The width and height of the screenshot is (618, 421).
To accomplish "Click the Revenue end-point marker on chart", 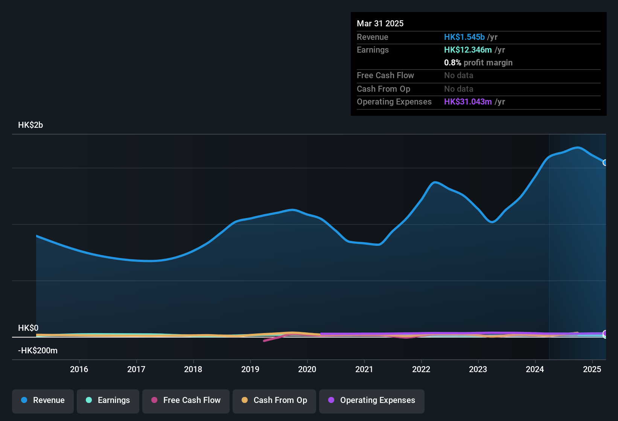I will pyautogui.click(x=605, y=163).
